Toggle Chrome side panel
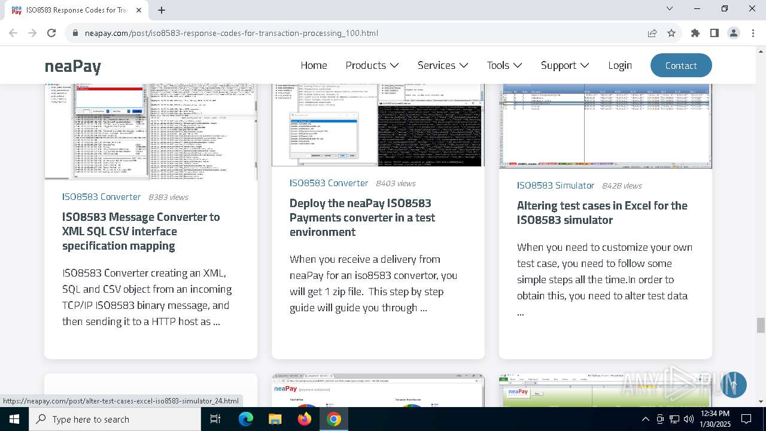This screenshot has width=766, height=431. click(715, 33)
